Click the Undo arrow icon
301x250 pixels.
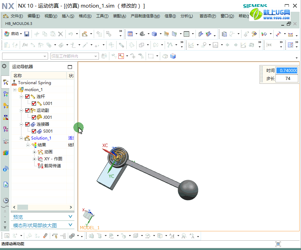pyautogui.click(x=71, y=34)
